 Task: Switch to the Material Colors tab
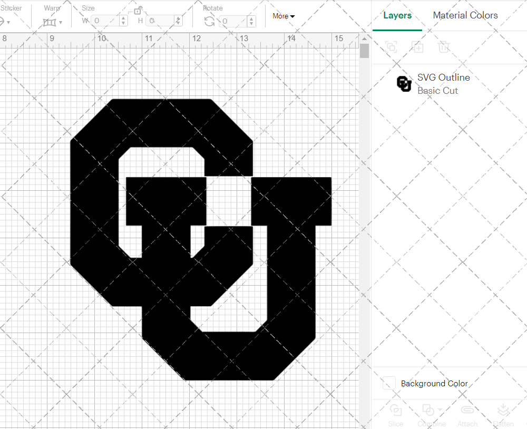[465, 15]
